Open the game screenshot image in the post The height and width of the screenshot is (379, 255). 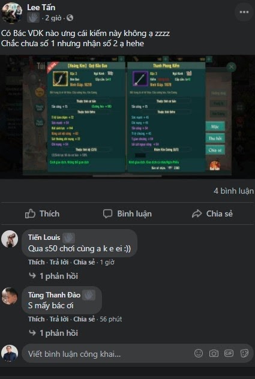tap(127, 117)
